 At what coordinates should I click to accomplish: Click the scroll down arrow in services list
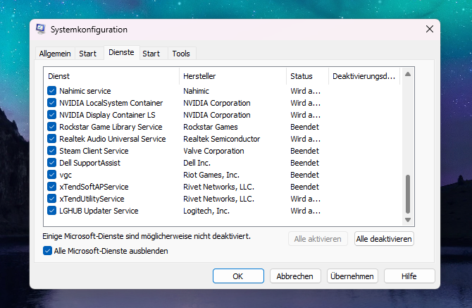tap(408, 220)
